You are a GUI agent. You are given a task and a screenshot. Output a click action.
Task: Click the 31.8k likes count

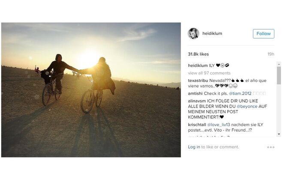(198, 54)
